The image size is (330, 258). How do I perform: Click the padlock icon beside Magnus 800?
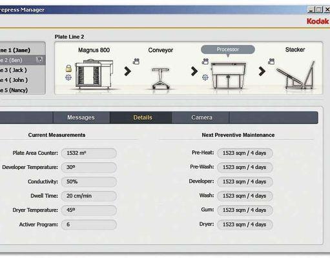coord(68,68)
